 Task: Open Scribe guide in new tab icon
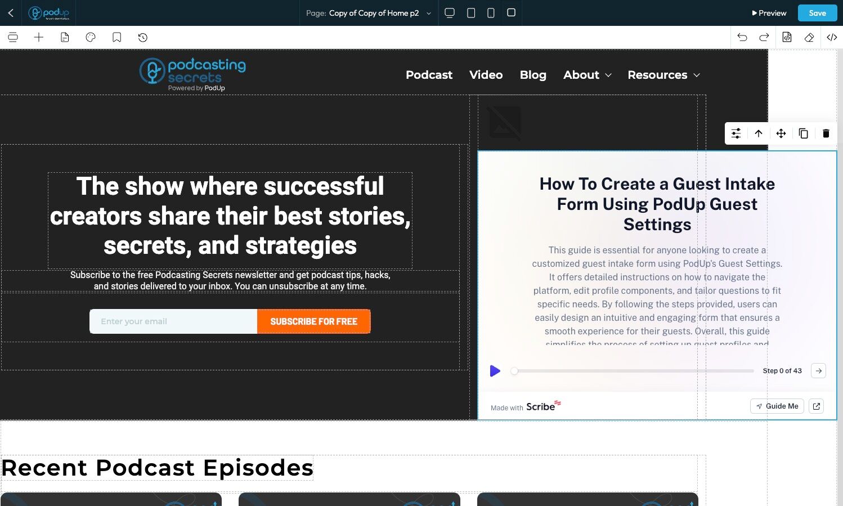click(x=817, y=406)
